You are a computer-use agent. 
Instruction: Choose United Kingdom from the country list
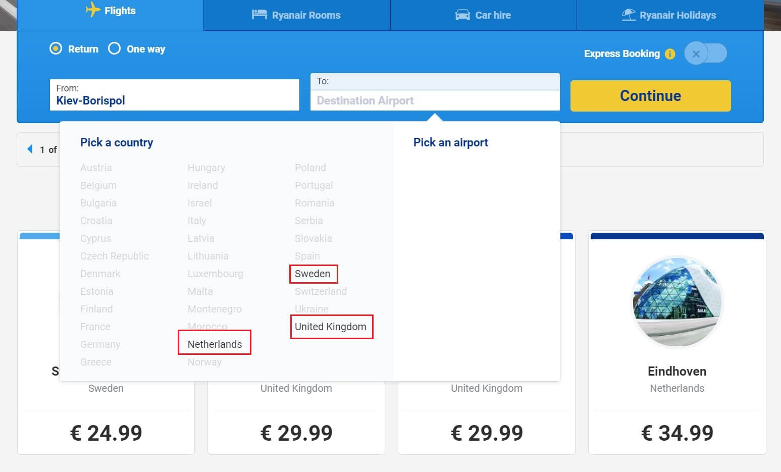[331, 327]
